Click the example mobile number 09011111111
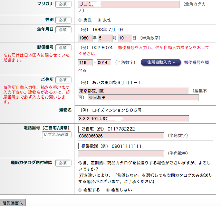This screenshot has width=221, height=206. tap(126, 146)
